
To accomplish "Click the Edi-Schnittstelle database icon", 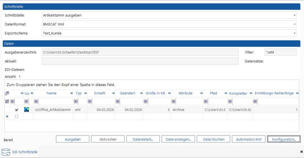I will click(6, 152).
